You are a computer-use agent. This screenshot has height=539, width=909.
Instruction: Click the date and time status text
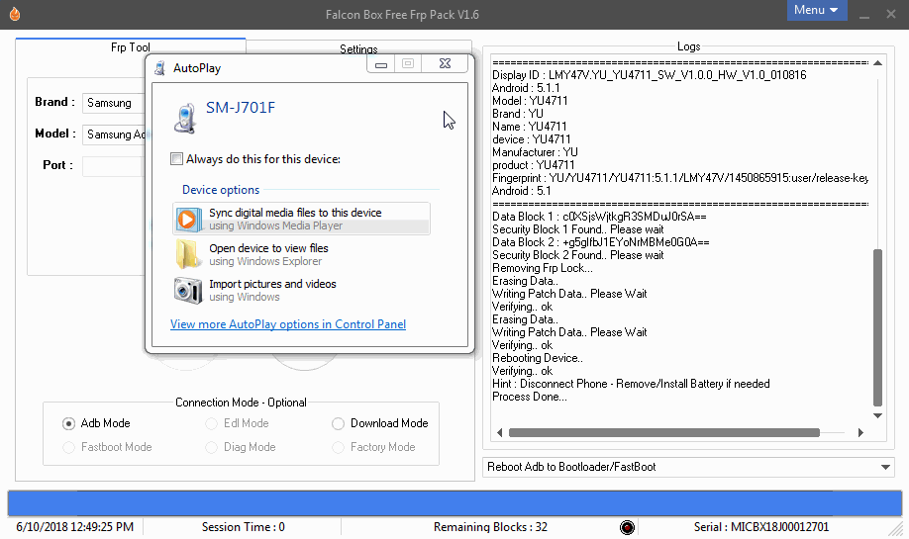(x=75, y=527)
